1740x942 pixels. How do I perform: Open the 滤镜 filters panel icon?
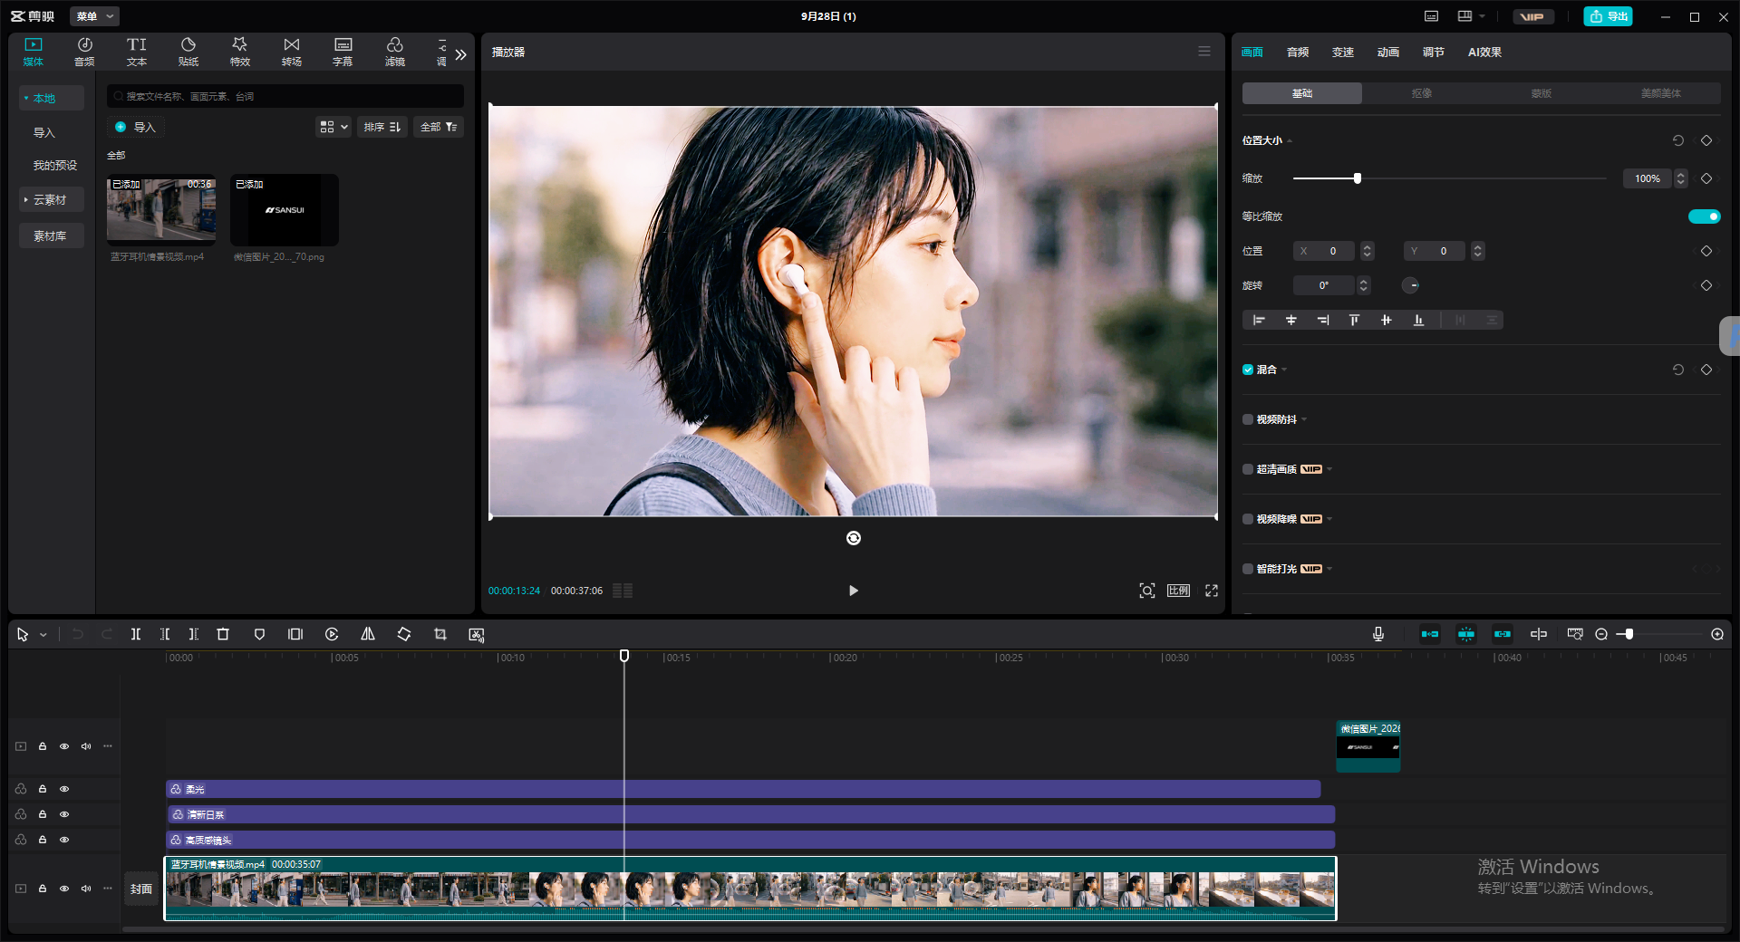pyautogui.click(x=395, y=52)
